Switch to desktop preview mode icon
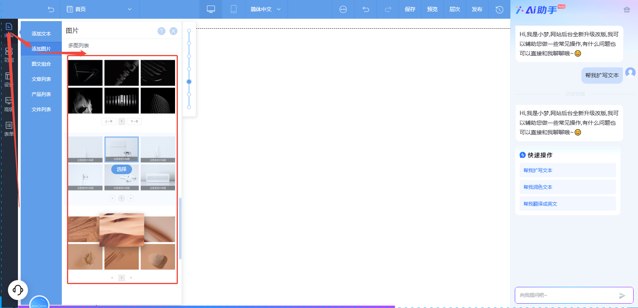 tap(211, 9)
